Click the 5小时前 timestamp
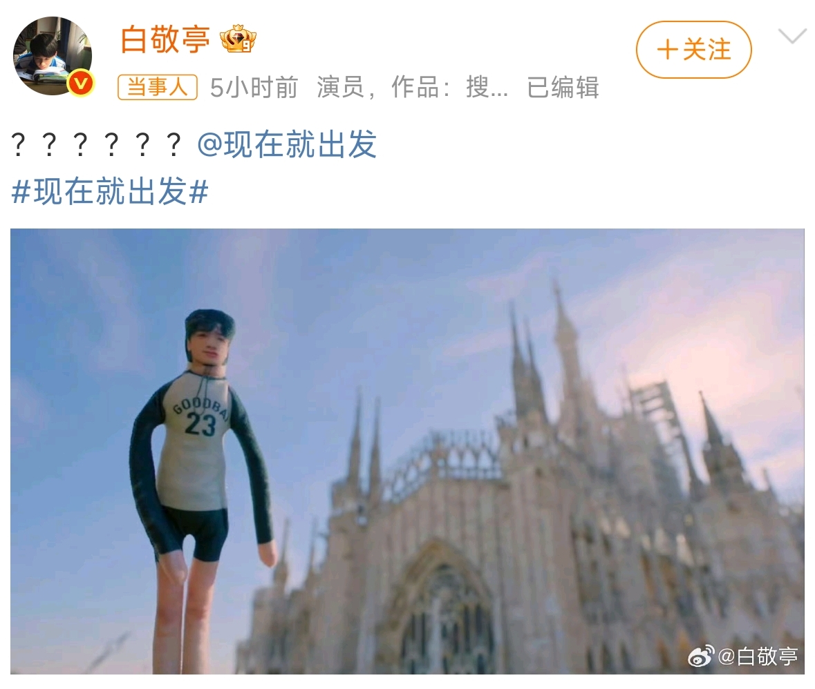 click(254, 87)
